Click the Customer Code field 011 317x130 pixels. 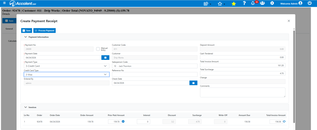155,49
